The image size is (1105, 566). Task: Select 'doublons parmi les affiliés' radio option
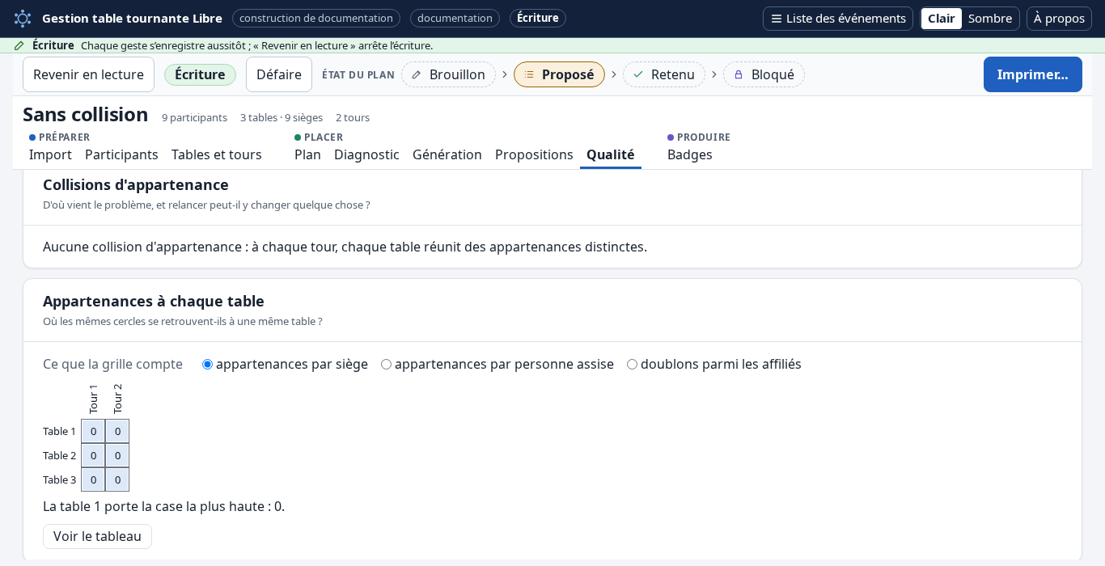633,364
